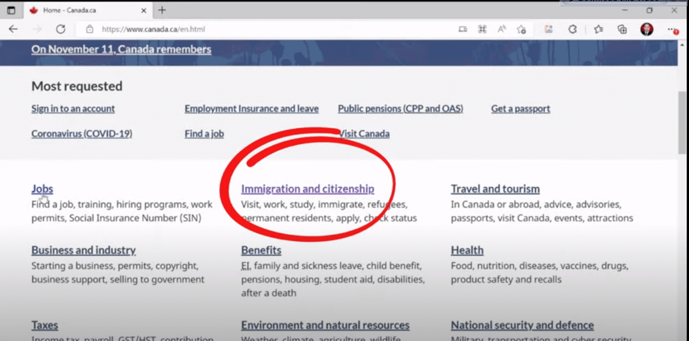This screenshot has width=689, height=341.
Task: Open Settings and more menu
Action: click(x=672, y=30)
